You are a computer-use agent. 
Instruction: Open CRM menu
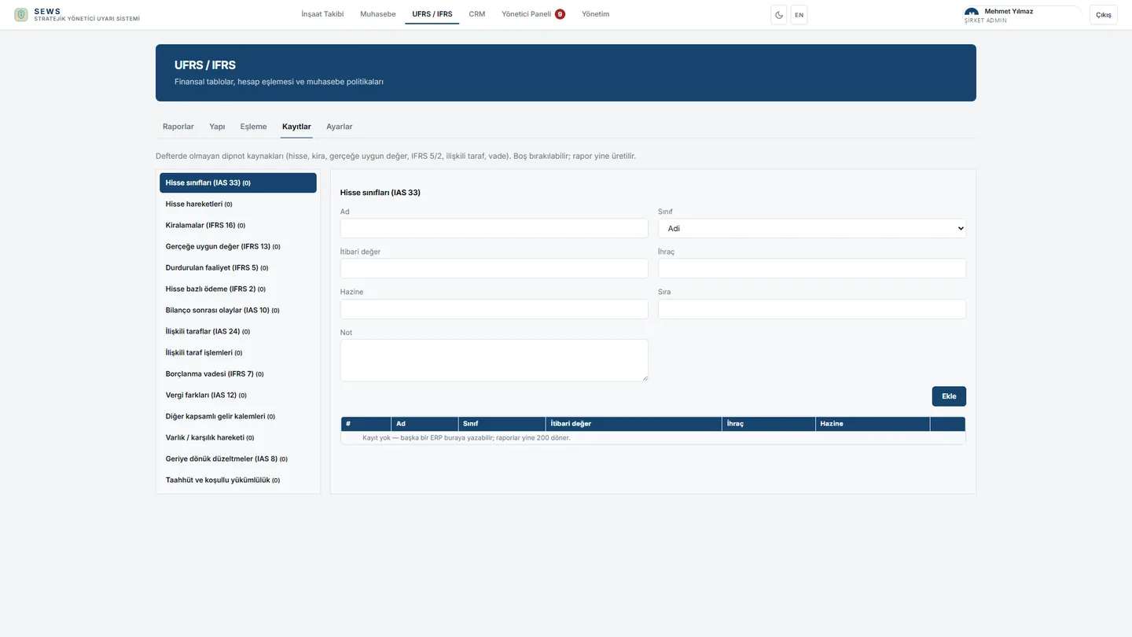point(477,14)
